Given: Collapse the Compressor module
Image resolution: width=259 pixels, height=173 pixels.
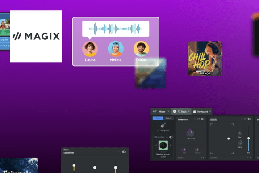Looking at the screenshot, I should point(195,119).
